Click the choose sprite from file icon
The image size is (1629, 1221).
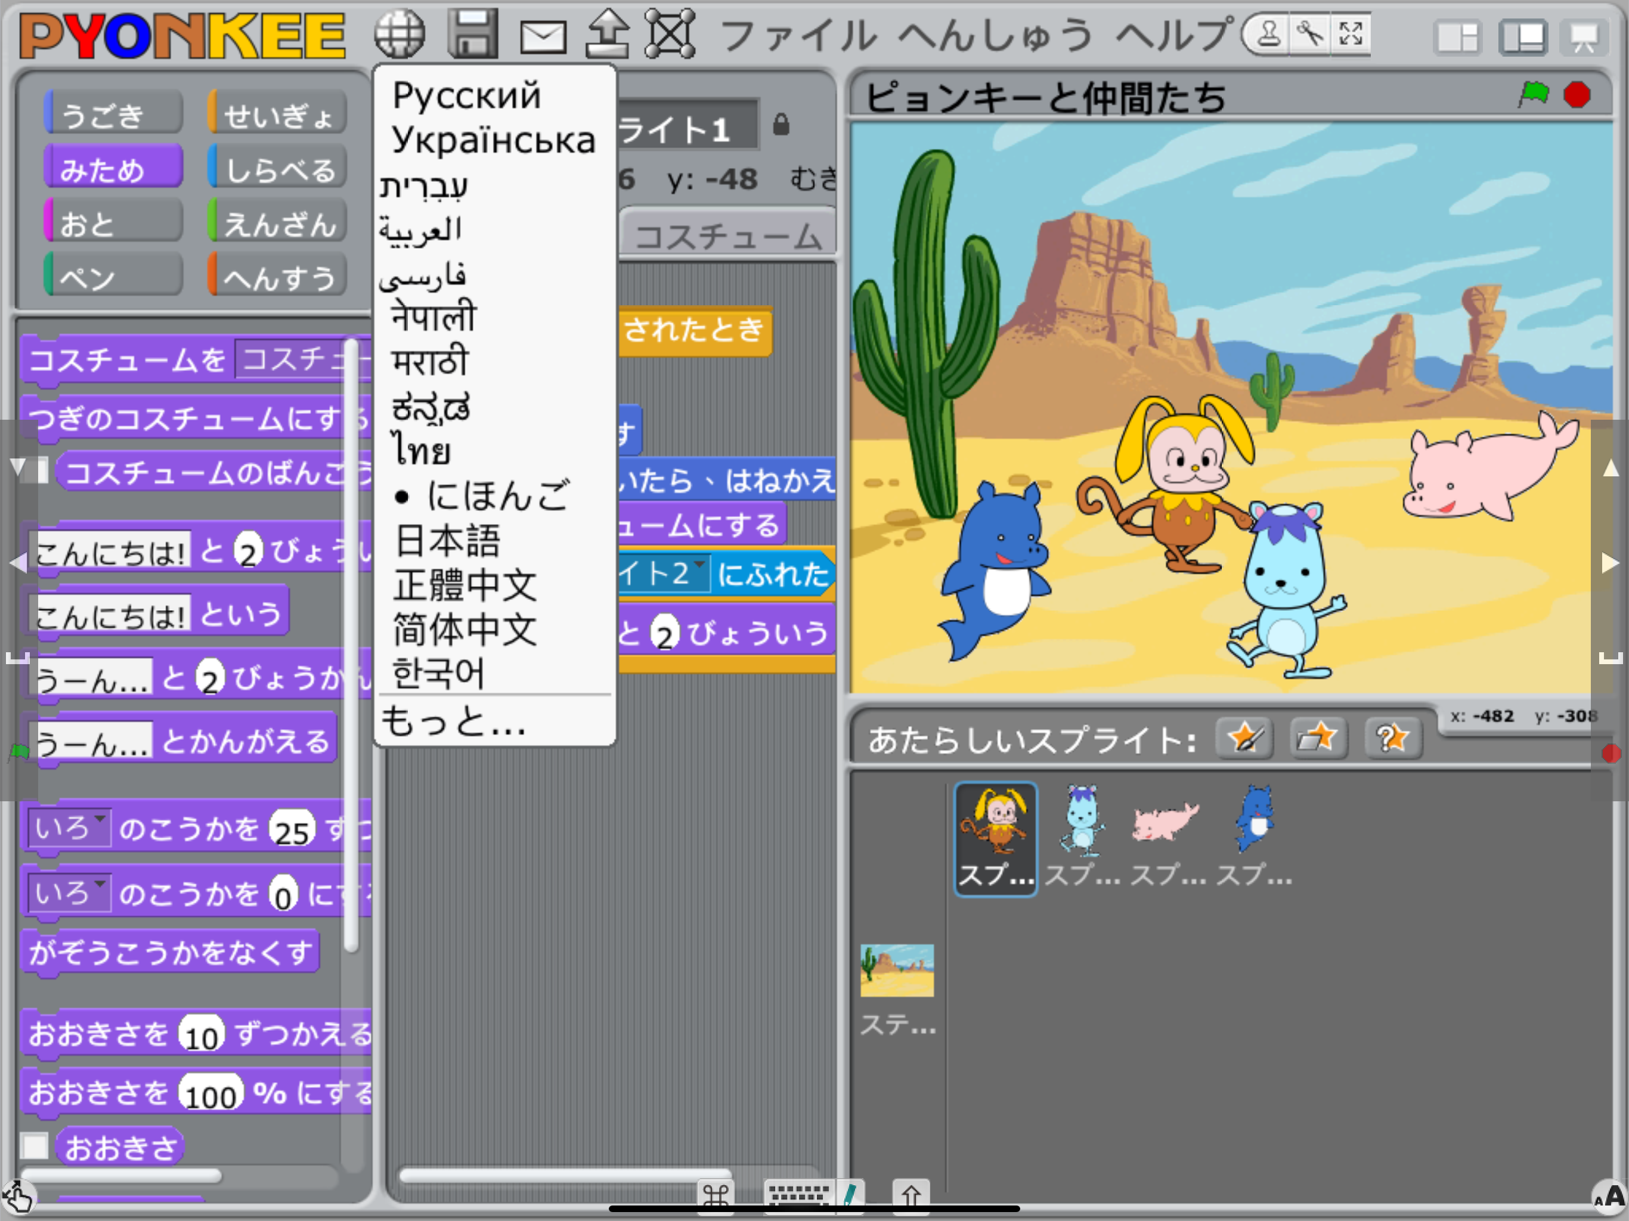1318,738
